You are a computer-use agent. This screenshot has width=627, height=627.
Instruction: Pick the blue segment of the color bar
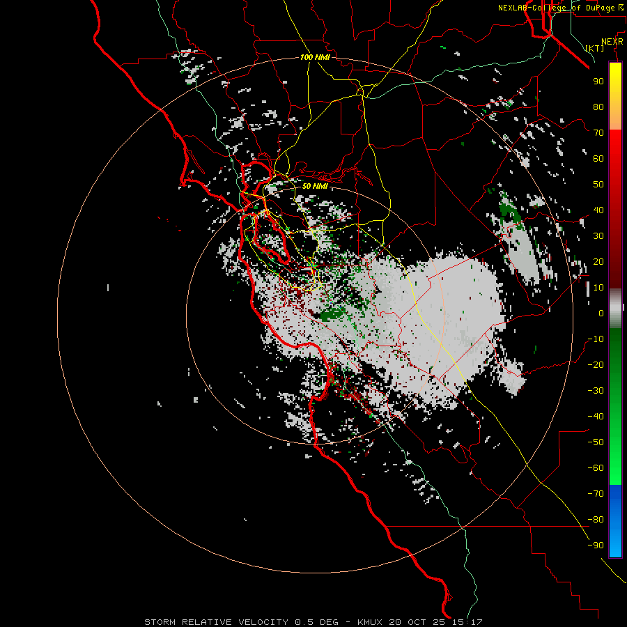point(615,521)
